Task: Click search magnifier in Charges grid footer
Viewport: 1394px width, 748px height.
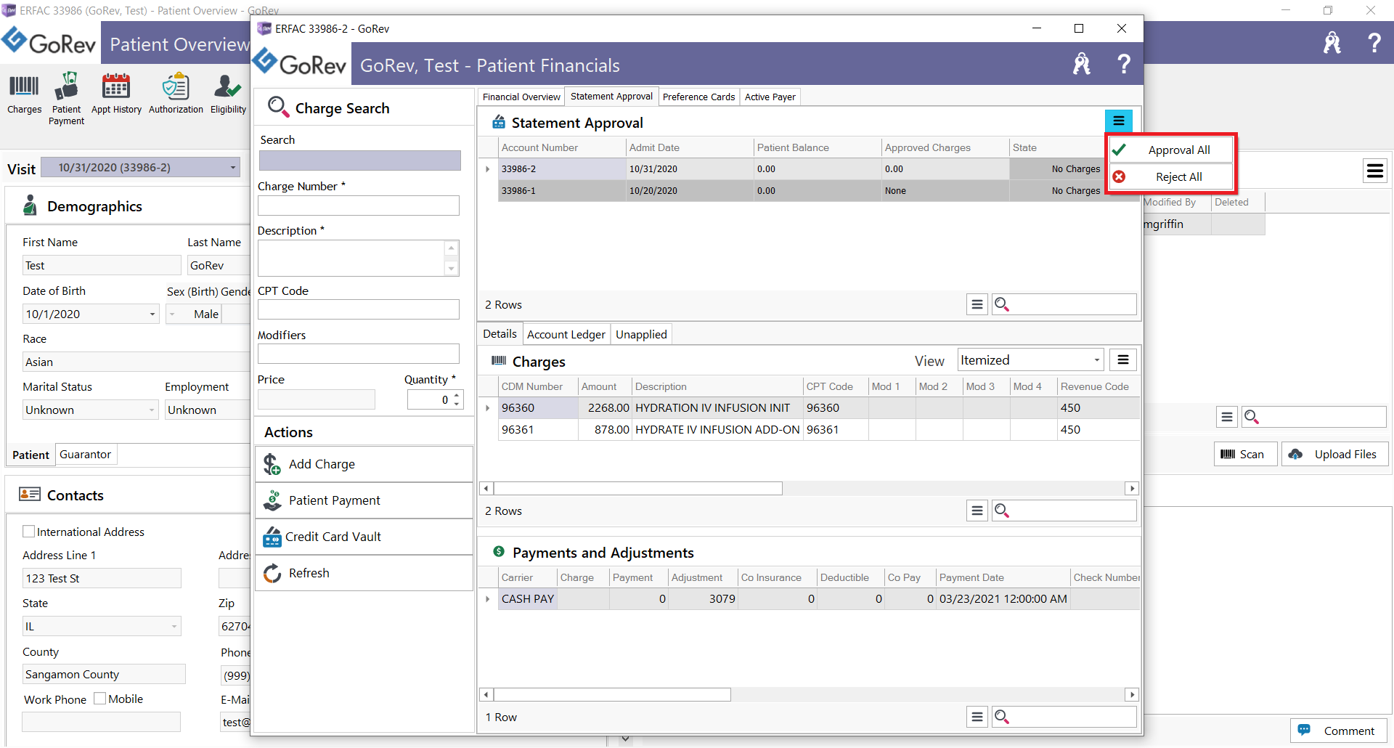Action: tap(1002, 511)
